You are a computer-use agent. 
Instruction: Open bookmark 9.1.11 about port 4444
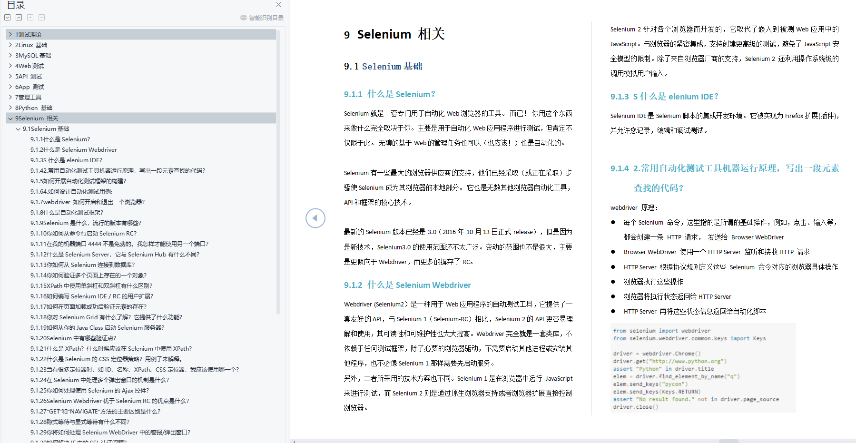pyautogui.click(x=119, y=244)
